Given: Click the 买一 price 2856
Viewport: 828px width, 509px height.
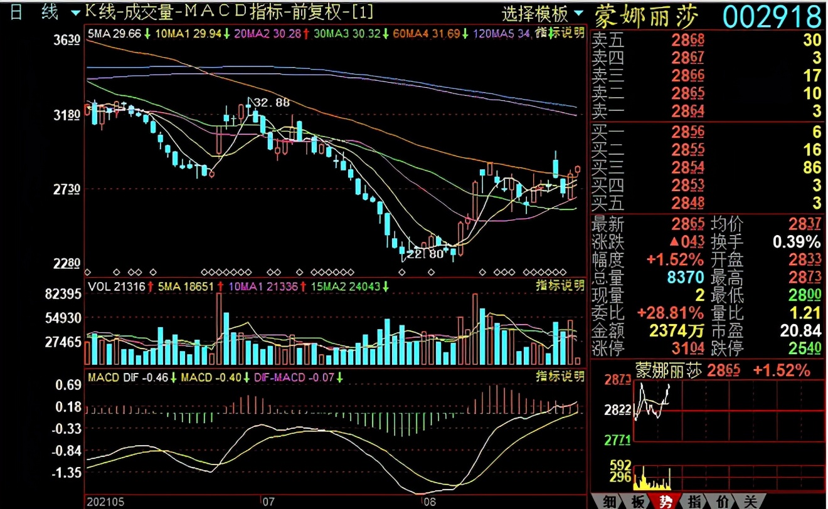Looking at the screenshot, I should pos(687,132).
